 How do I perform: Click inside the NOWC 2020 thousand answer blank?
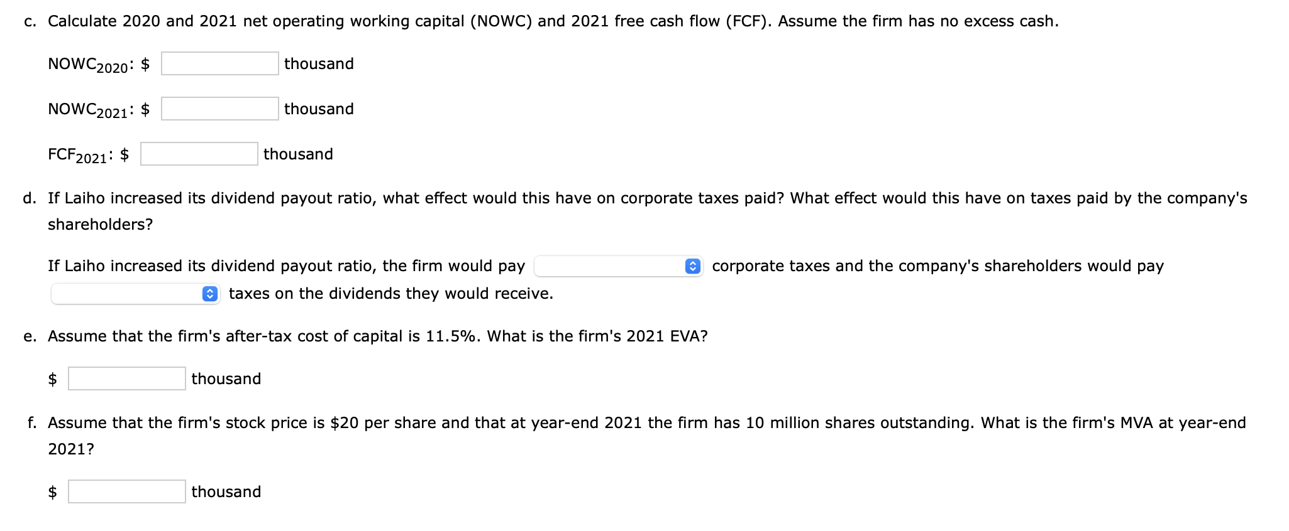click(219, 63)
